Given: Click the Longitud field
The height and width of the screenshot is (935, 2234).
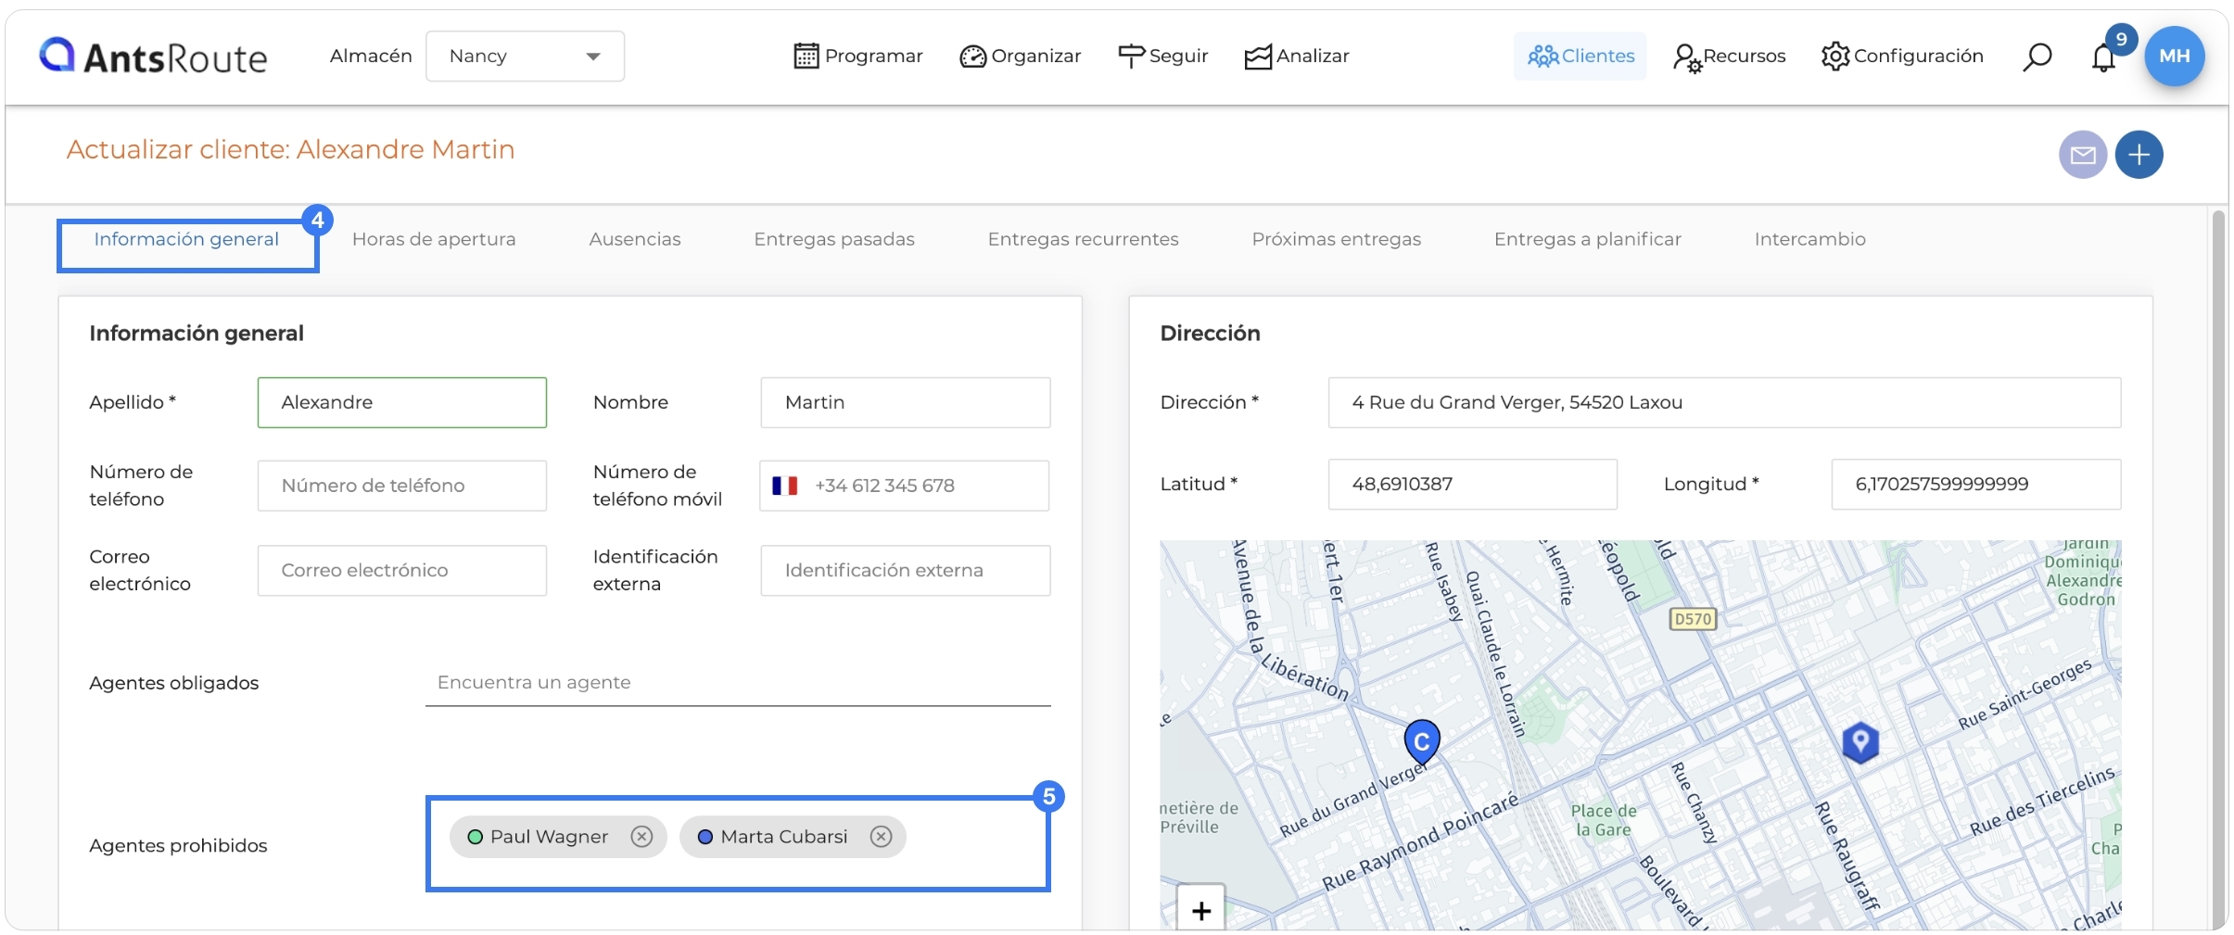Looking at the screenshot, I should 1976,484.
